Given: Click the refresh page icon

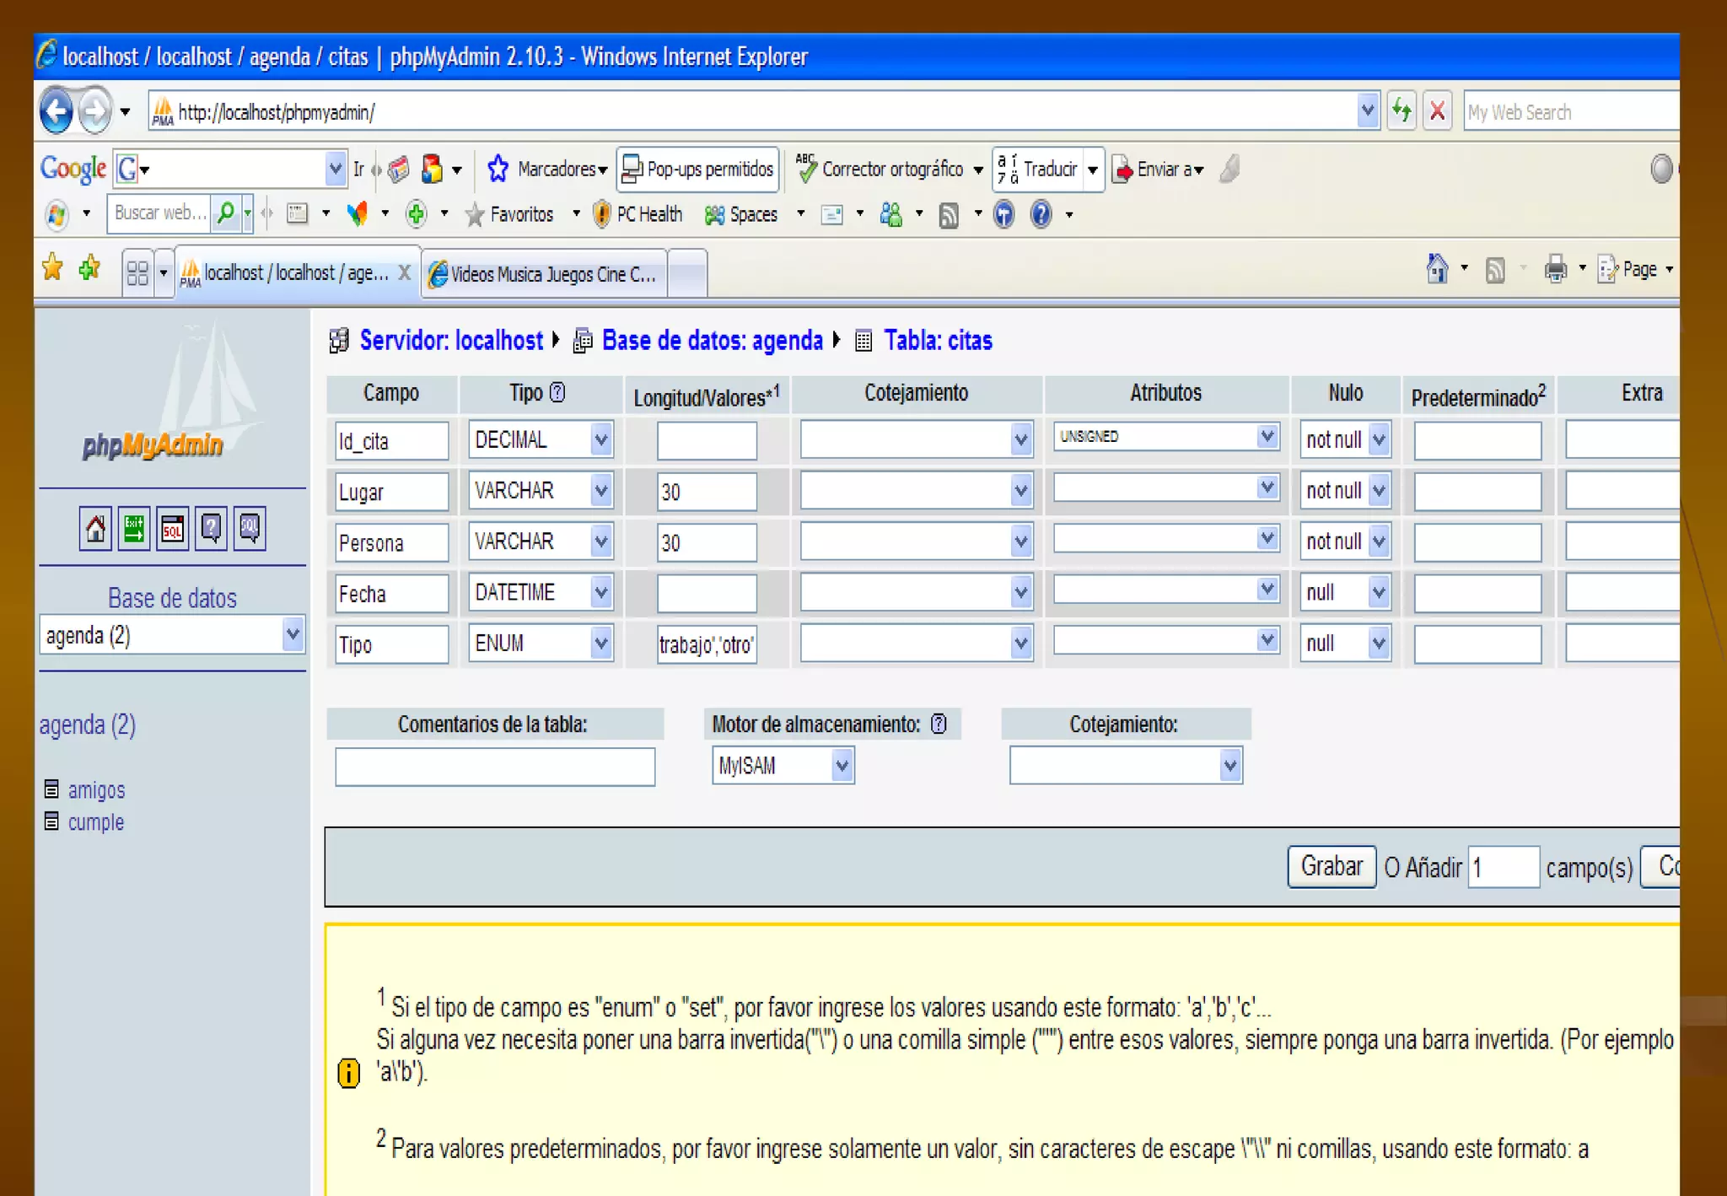Looking at the screenshot, I should pos(1402,111).
